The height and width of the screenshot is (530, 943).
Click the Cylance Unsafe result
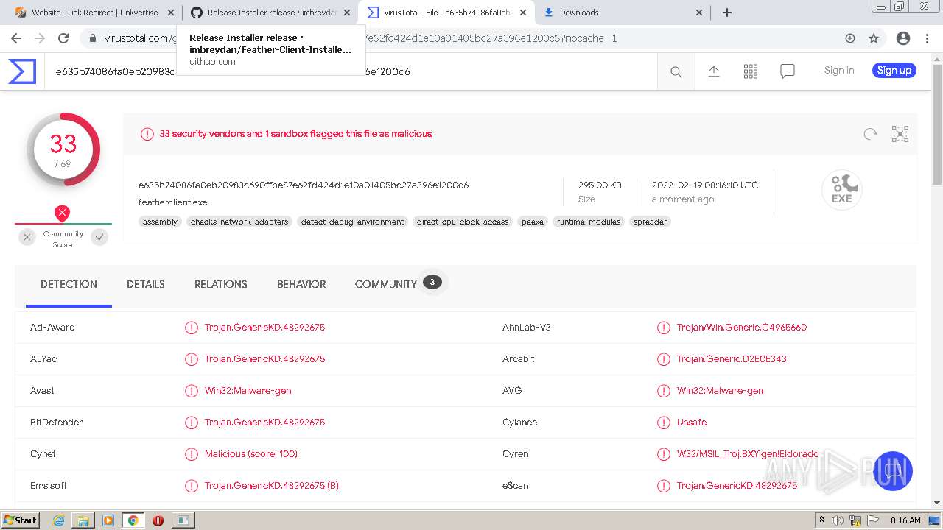coord(692,422)
